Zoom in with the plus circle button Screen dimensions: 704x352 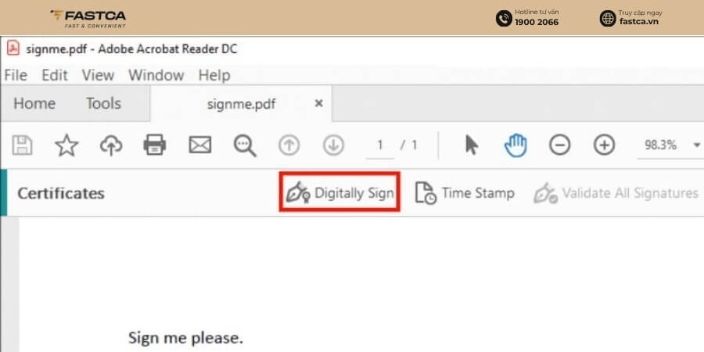point(604,145)
